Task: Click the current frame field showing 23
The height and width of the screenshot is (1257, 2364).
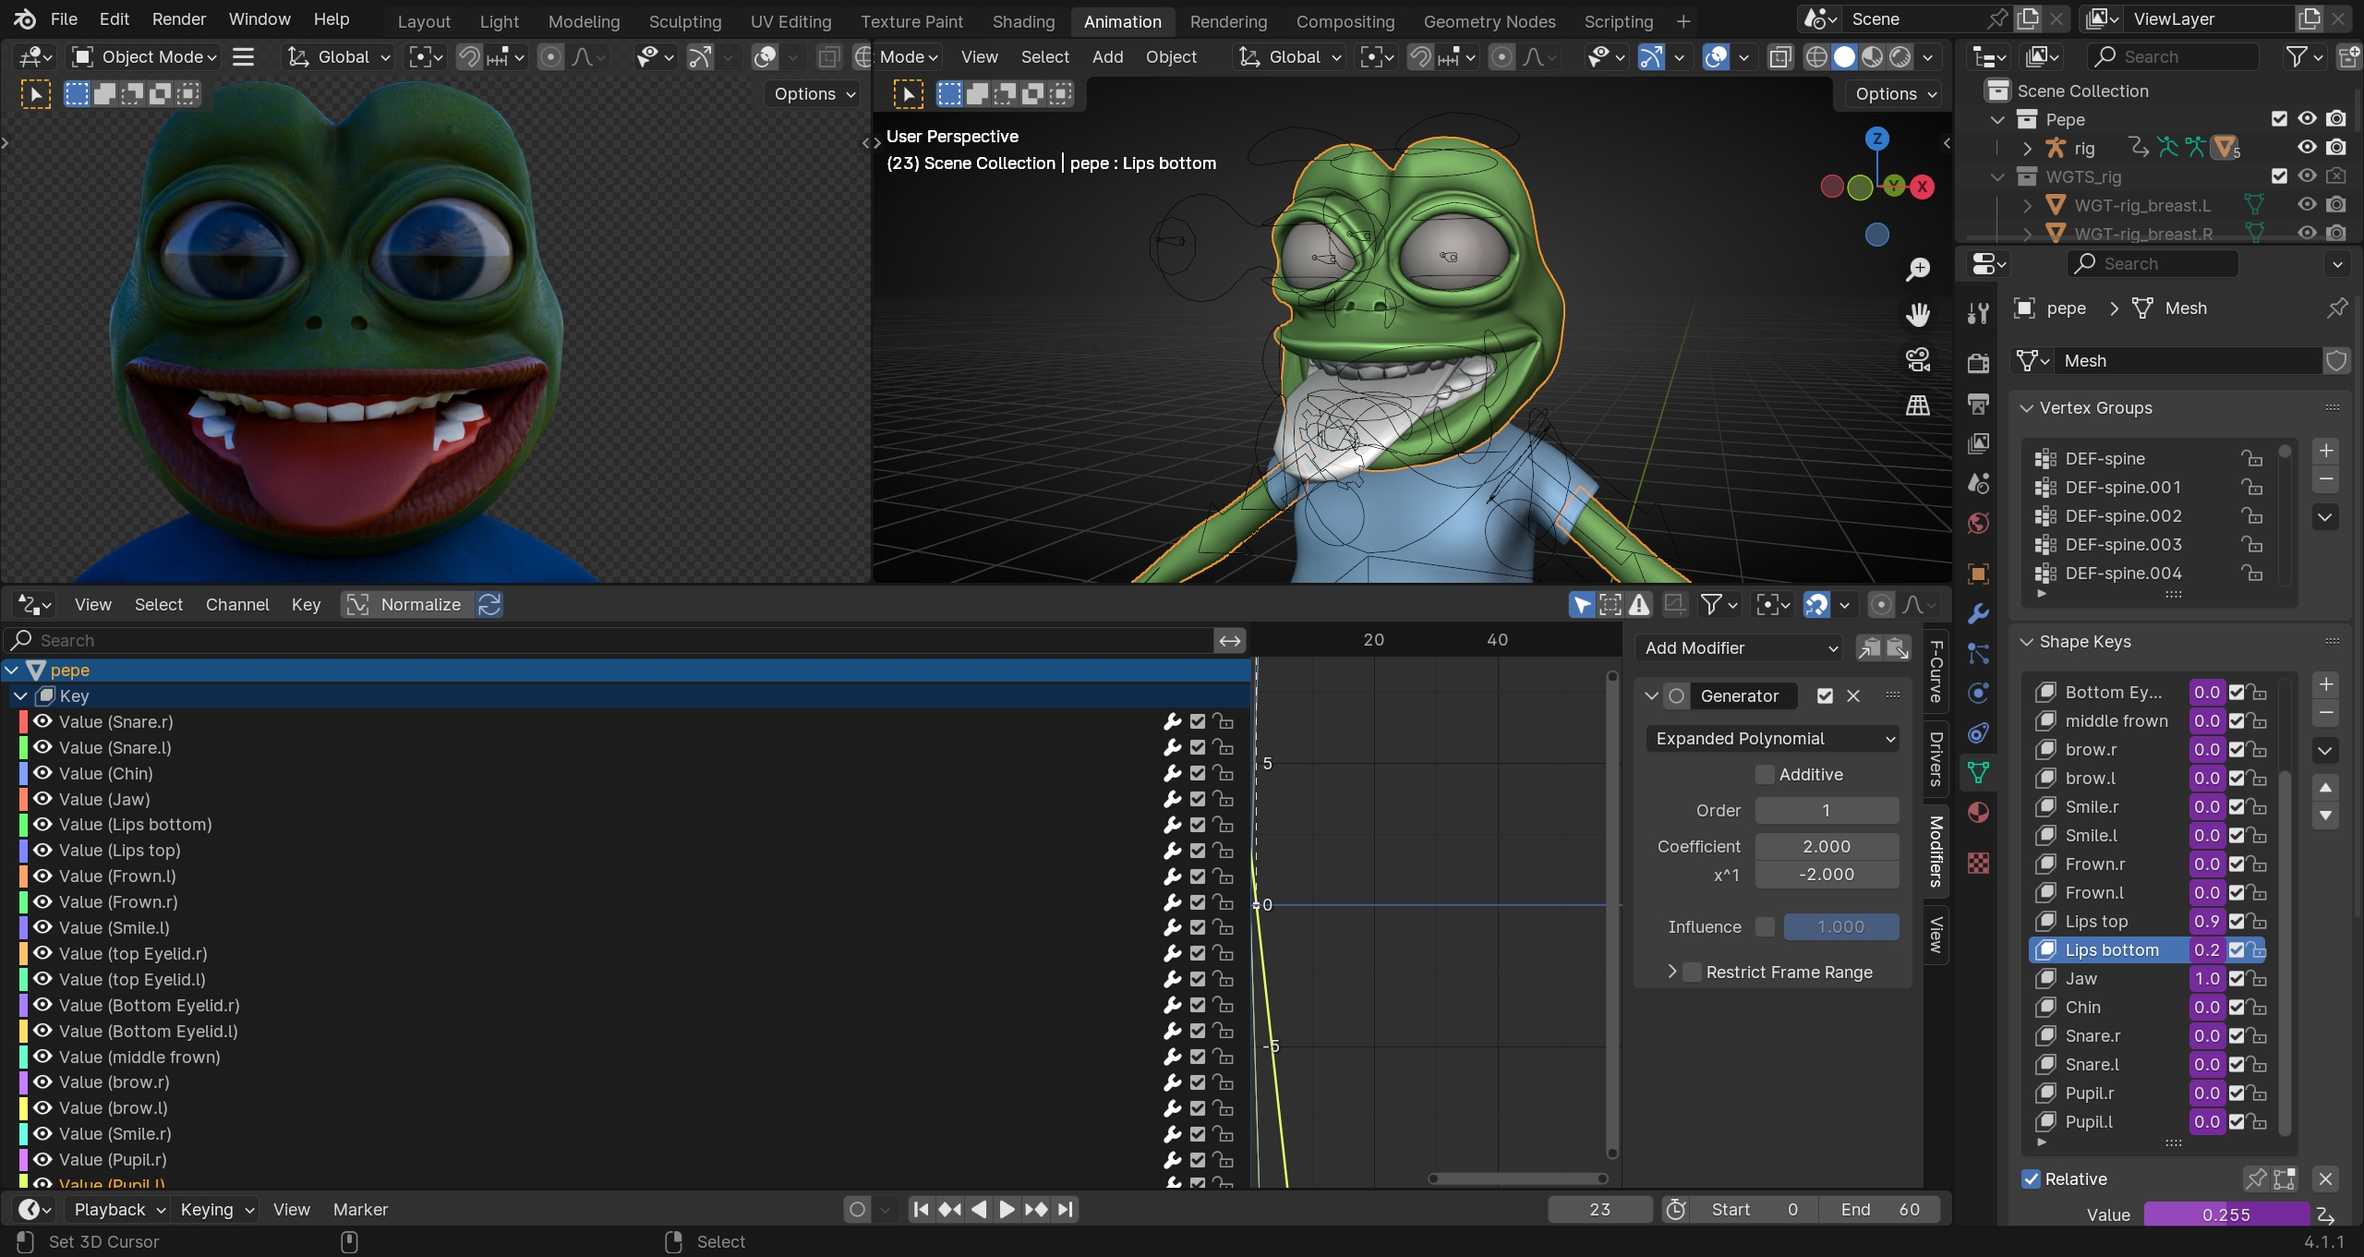Action: tap(1599, 1210)
